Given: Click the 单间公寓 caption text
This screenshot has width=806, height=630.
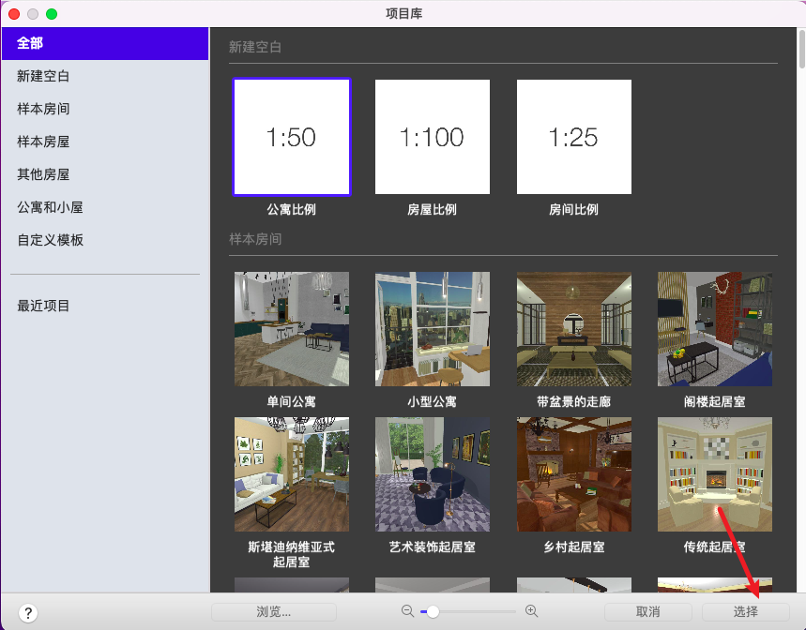Looking at the screenshot, I should pyautogui.click(x=292, y=401).
